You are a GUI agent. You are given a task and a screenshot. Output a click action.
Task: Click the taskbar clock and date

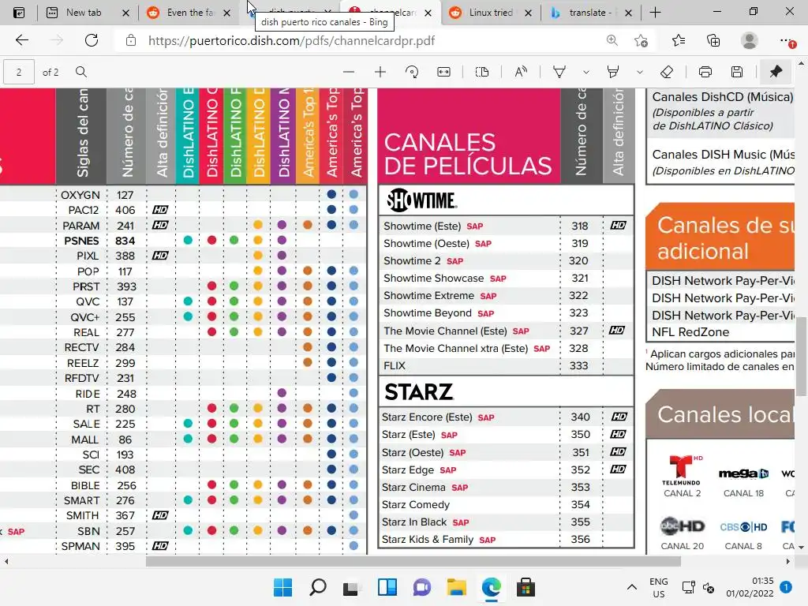tap(750, 587)
